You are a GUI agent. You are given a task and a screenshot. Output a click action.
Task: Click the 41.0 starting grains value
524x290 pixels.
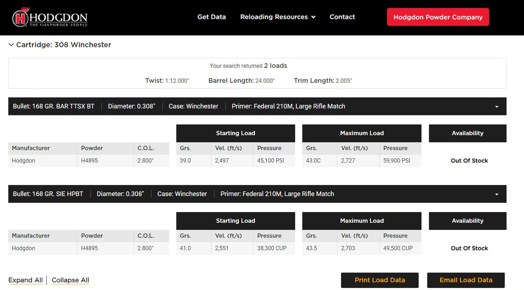(x=185, y=248)
